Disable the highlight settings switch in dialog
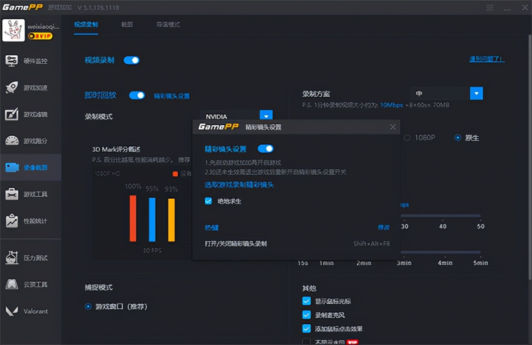This screenshot has width=532, height=345. tap(266, 149)
